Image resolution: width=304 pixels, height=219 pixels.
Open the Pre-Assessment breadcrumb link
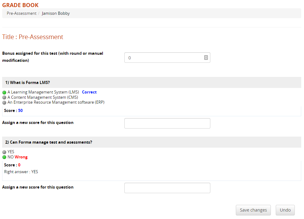[21, 13]
